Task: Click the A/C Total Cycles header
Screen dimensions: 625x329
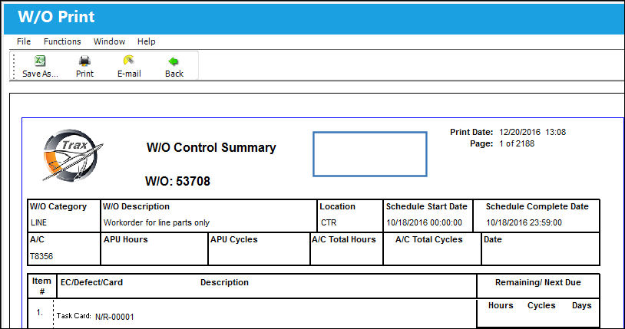Action: 429,240
